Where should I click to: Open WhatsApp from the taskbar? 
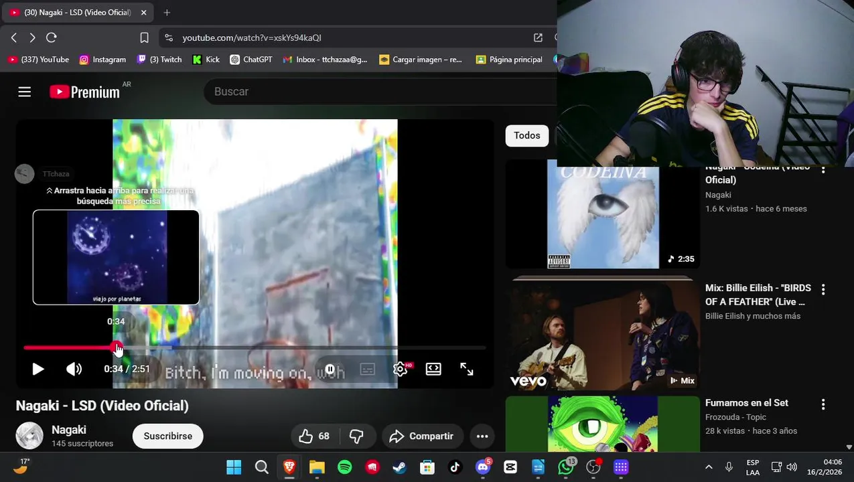pyautogui.click(x=566, y=467)
